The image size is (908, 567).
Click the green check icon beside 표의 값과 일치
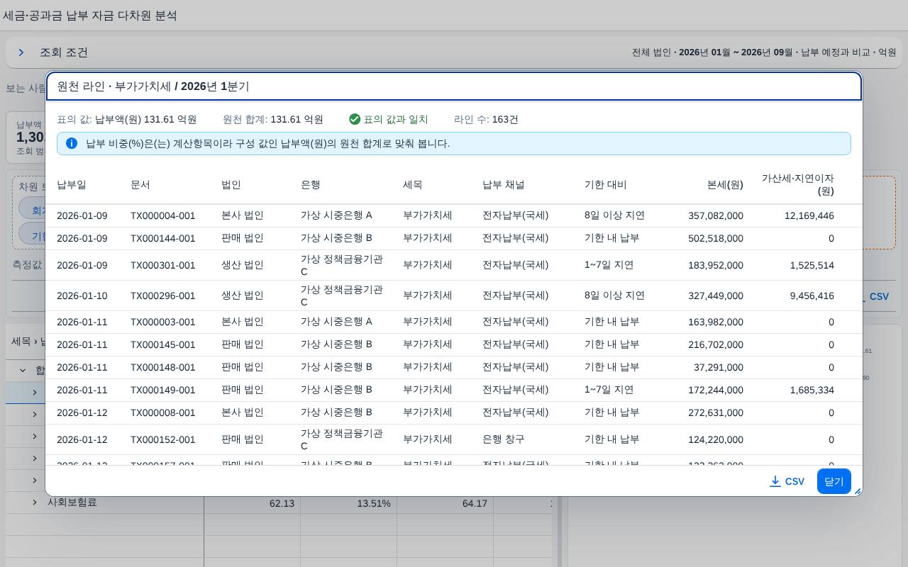click(x=355, y=119)
